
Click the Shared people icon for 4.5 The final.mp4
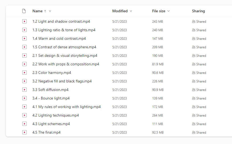point(194,133)
